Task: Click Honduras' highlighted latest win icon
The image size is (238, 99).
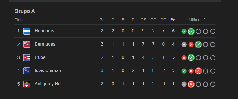Action: click(x=191, y=31)
